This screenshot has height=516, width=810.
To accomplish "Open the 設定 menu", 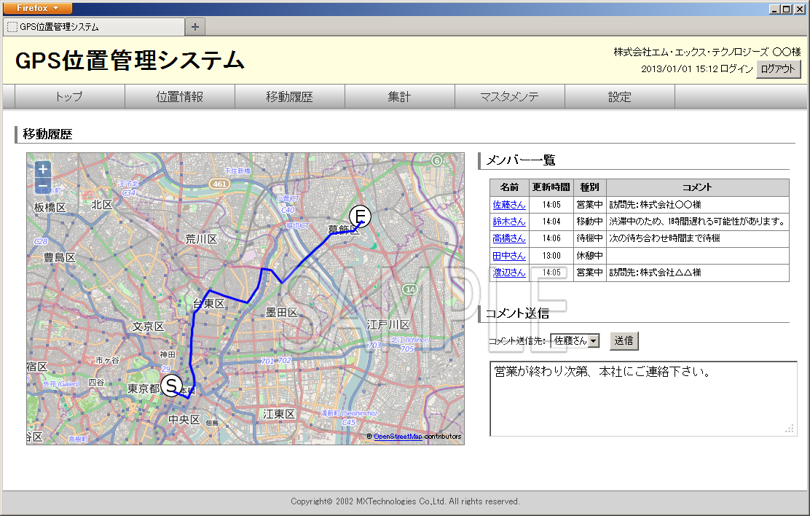I will tap(619, 97).
